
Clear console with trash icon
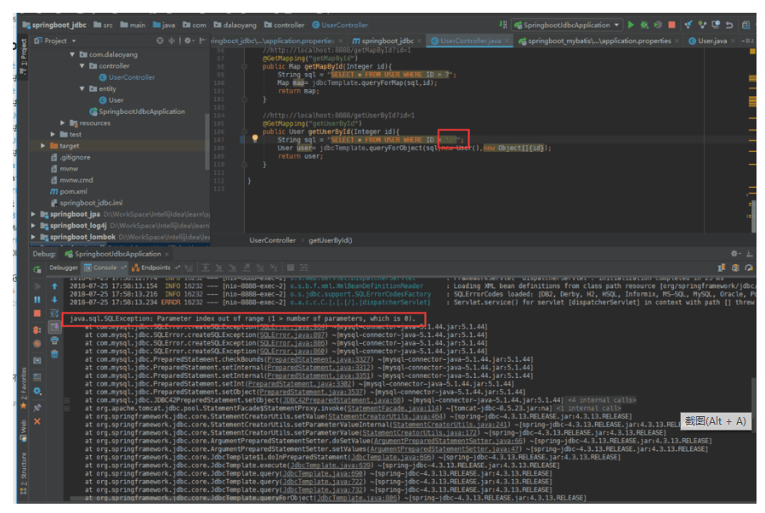pos(54,354)
